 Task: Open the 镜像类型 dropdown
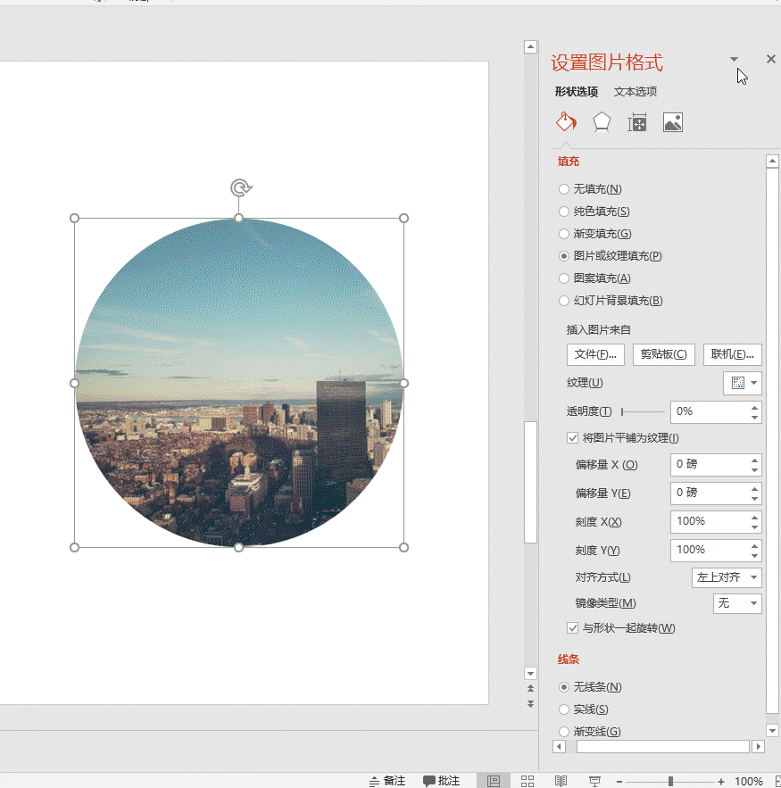pos(737,603)
